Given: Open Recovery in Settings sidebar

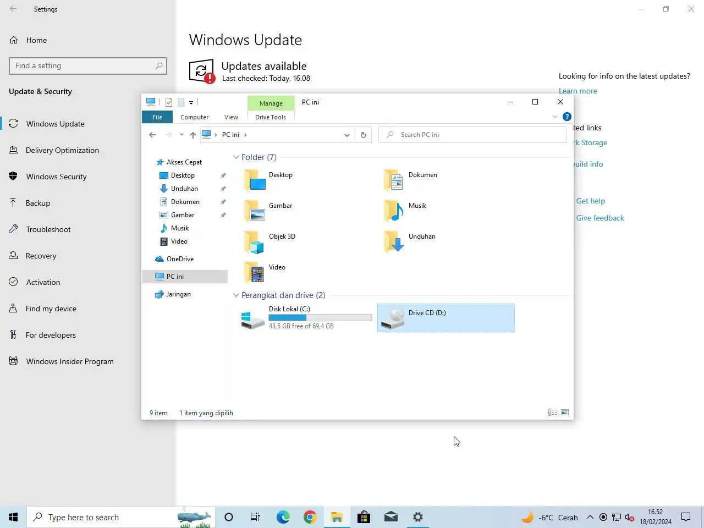Looking at the screenshot, I should pyautogui.click(x=41, y=256).
